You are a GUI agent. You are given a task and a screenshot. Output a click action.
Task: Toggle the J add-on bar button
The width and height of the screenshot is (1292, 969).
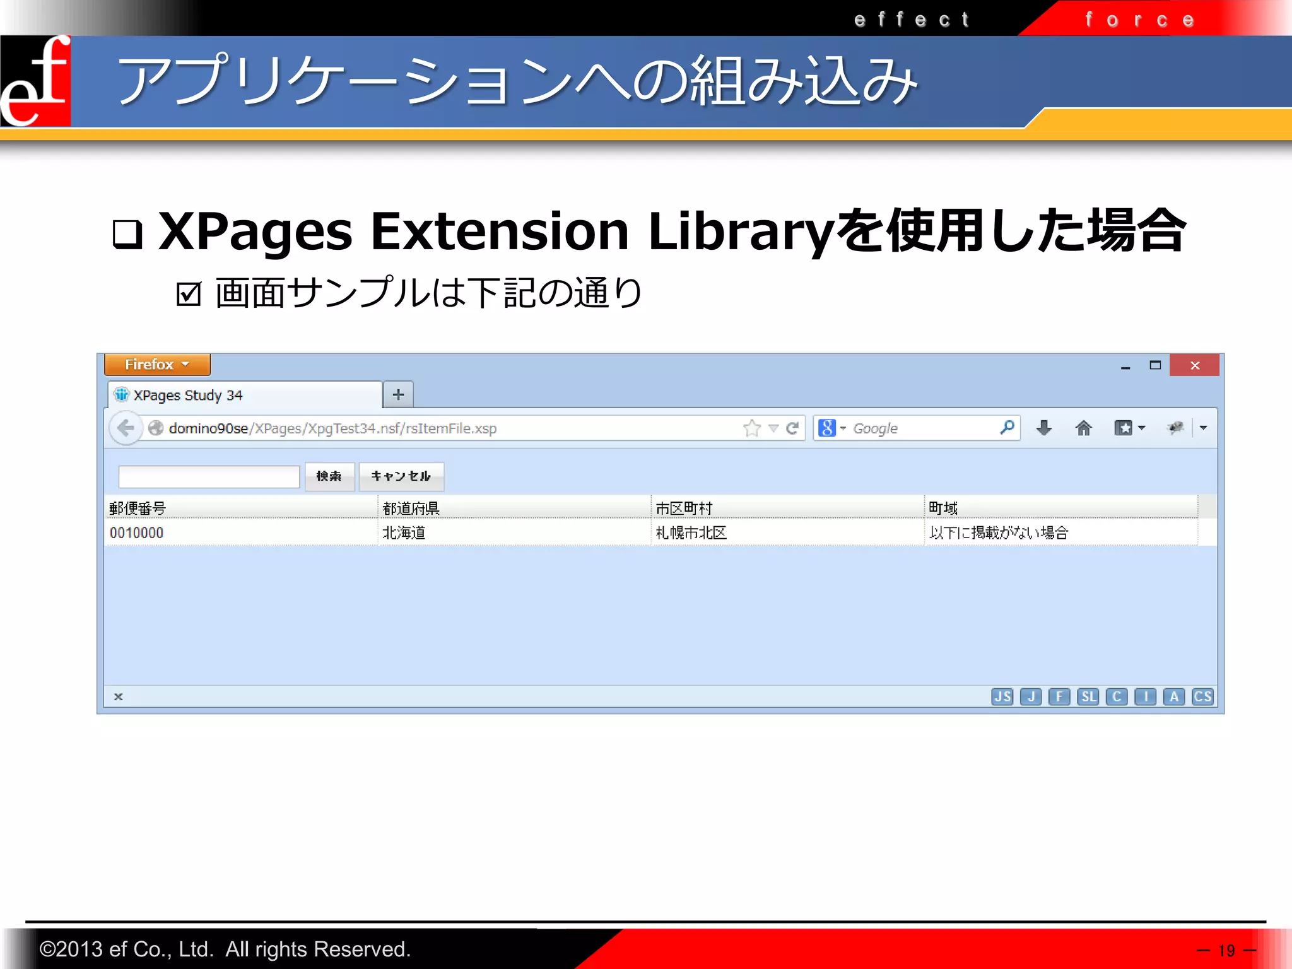1031,696
